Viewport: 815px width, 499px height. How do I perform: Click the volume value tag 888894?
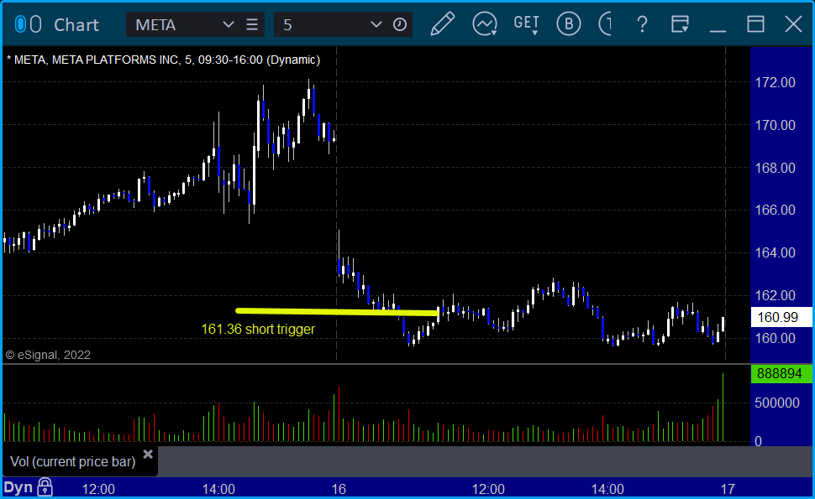pos(781,373)
